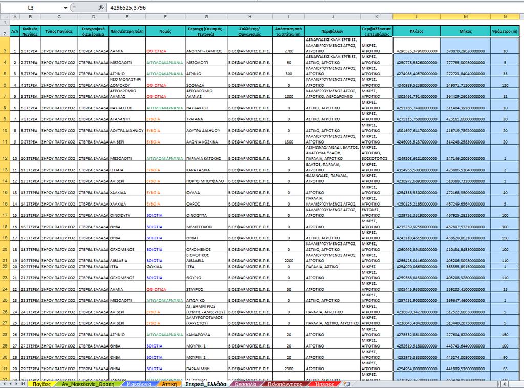524x388 pixels.
Task: Click the cell ΜΟΥΡΙΚΙ 2
Action: tap(206, 355)
